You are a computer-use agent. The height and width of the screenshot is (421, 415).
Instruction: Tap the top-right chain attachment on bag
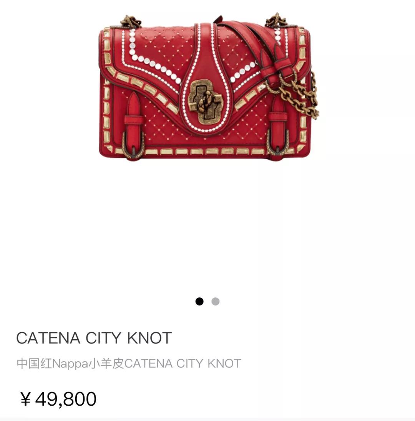[x=277, y=20]
